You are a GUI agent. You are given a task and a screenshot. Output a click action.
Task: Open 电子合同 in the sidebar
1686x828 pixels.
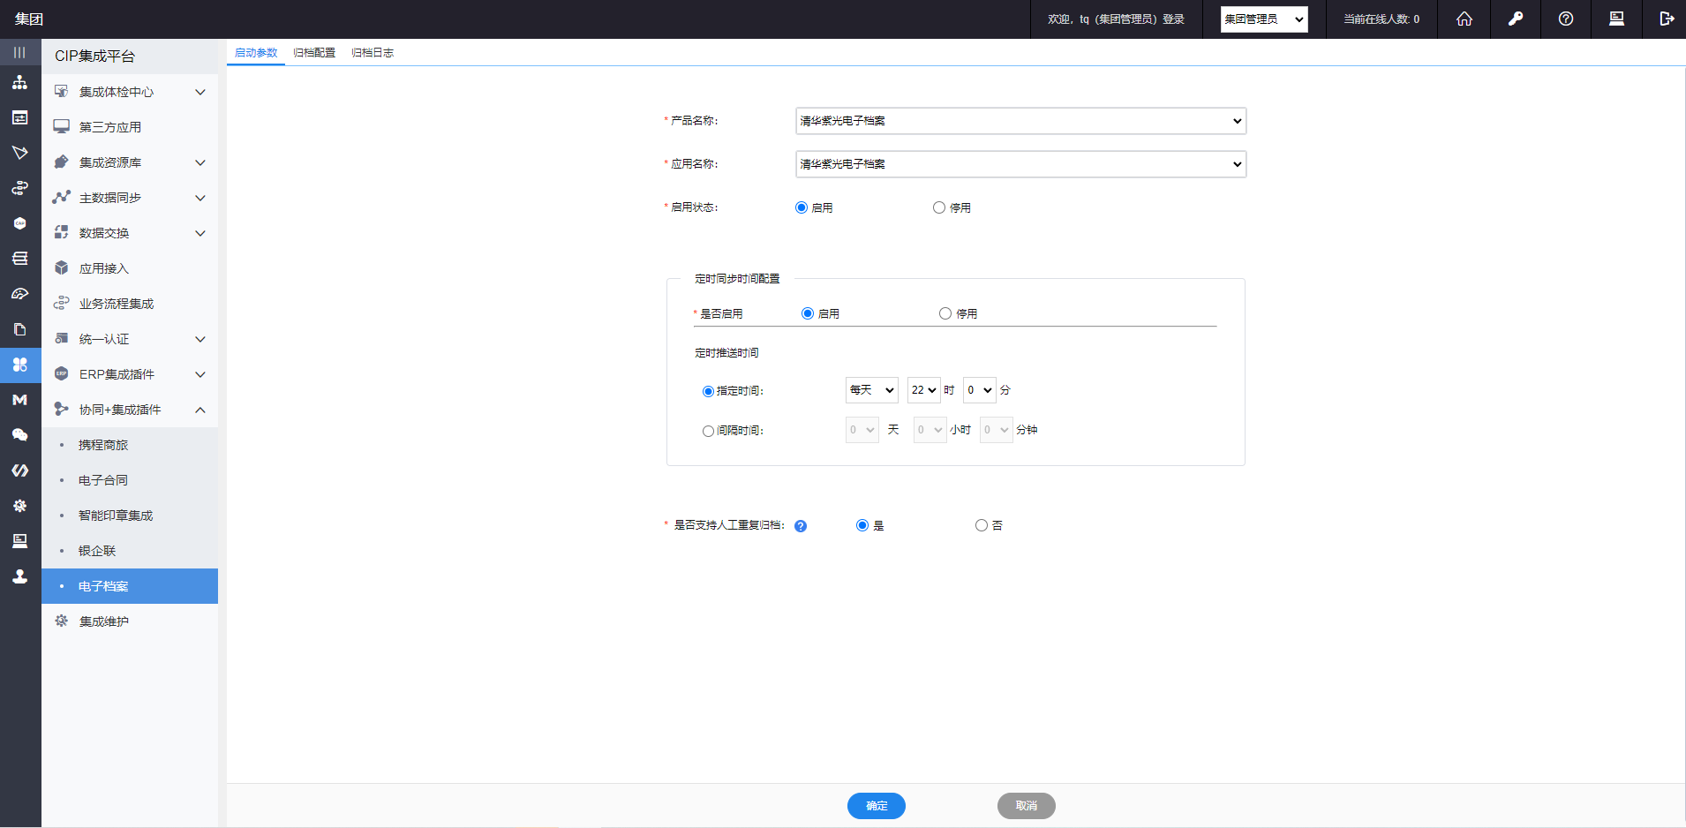point(103,480)
